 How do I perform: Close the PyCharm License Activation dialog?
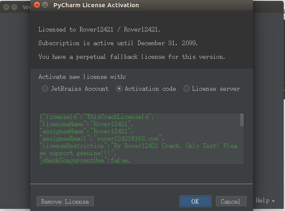[x=37, y=5]
